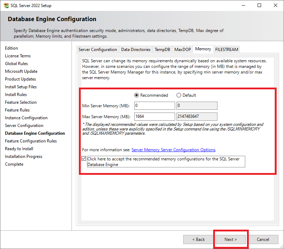Open the MaxDOP tab
The height and width of the screenshot is (249, 284).
point(183,50)
